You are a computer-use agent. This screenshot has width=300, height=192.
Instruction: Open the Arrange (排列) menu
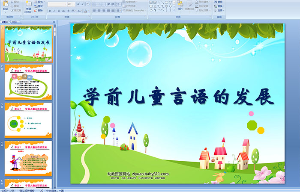pos(180,6)
